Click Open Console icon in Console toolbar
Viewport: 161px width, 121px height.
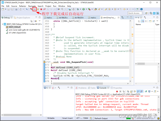[x=155, y=91]
